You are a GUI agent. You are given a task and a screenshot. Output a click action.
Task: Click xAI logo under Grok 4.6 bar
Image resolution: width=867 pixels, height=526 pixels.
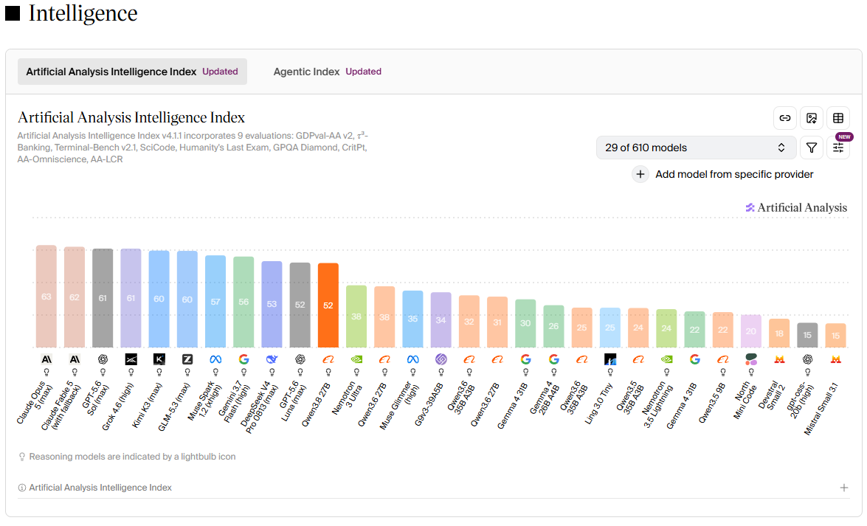tap(131, 359)
